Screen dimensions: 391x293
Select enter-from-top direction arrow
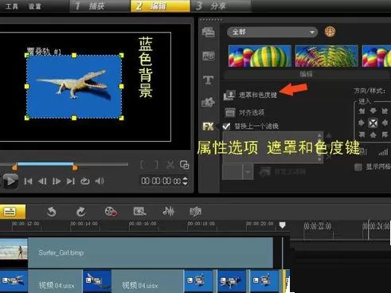coord(373,111)
